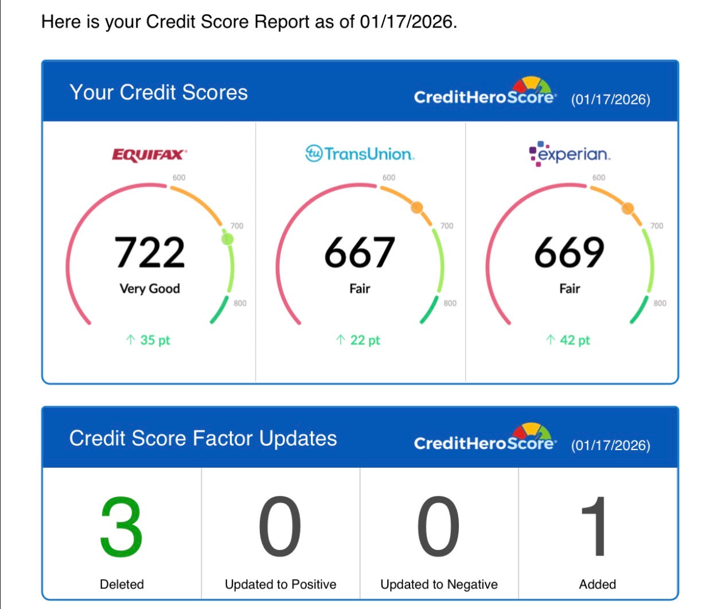
Task: Click the Experian logo
Action: (569, 154)
